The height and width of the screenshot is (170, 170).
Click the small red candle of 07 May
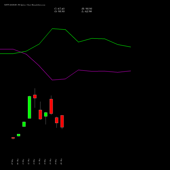click(13, 138)
